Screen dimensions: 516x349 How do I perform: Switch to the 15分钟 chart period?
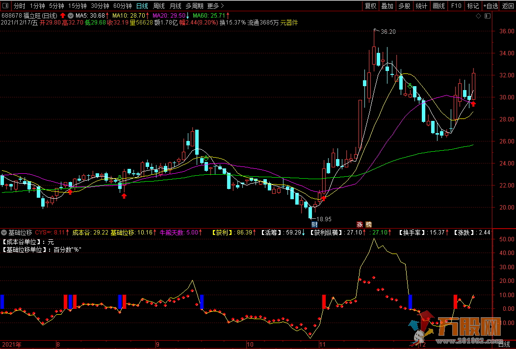click(77, 6)
